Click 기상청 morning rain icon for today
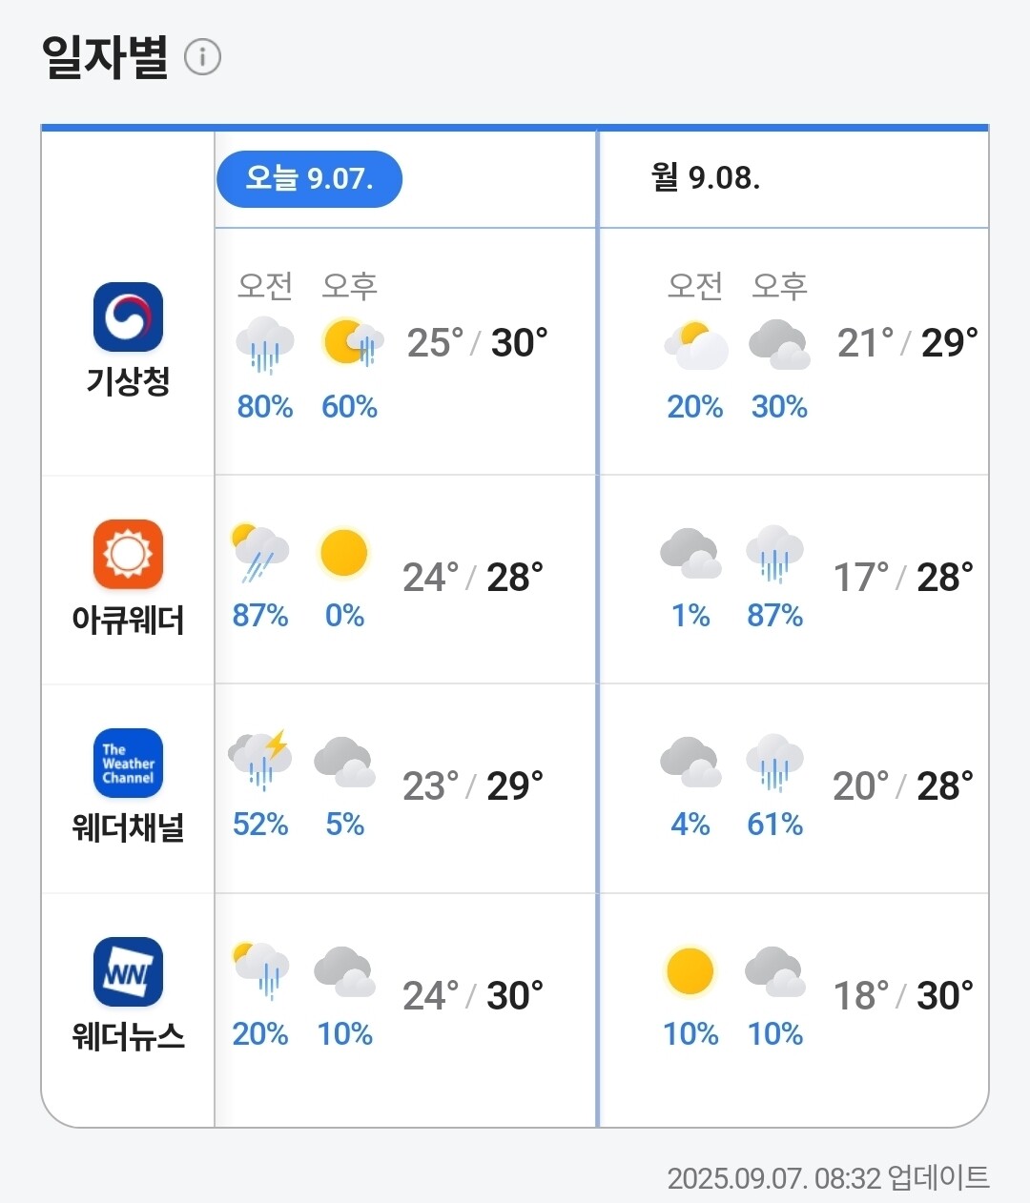Viewport: 1030px width, 1203px height. 264,344
